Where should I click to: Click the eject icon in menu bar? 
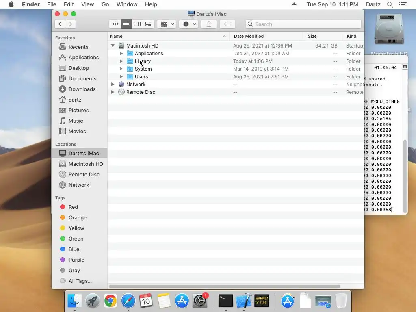(x=294, y=4)
